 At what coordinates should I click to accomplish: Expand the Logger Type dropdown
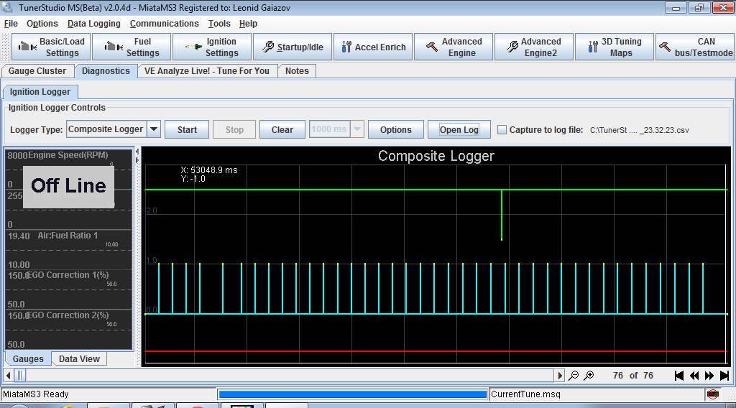(154, 129)
